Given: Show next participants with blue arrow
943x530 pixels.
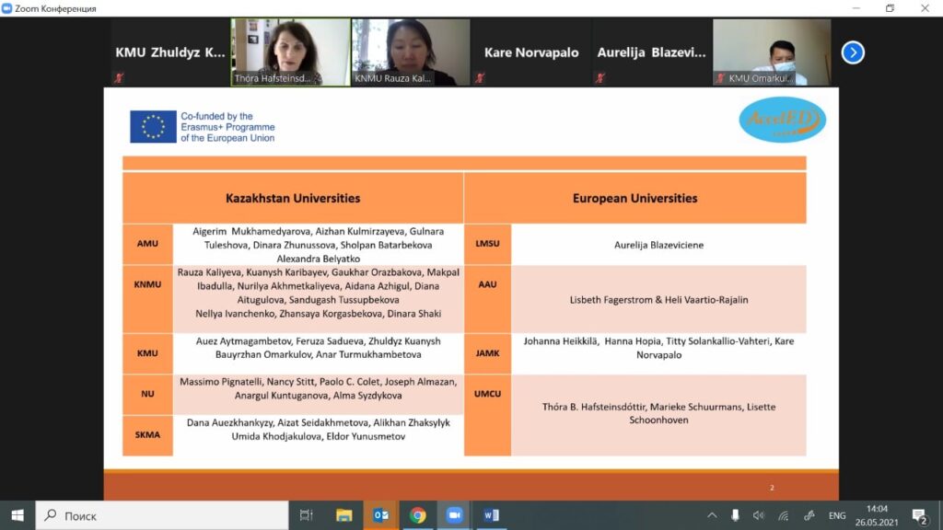Looking at the screenshot, I should click(x=853, y=52).
